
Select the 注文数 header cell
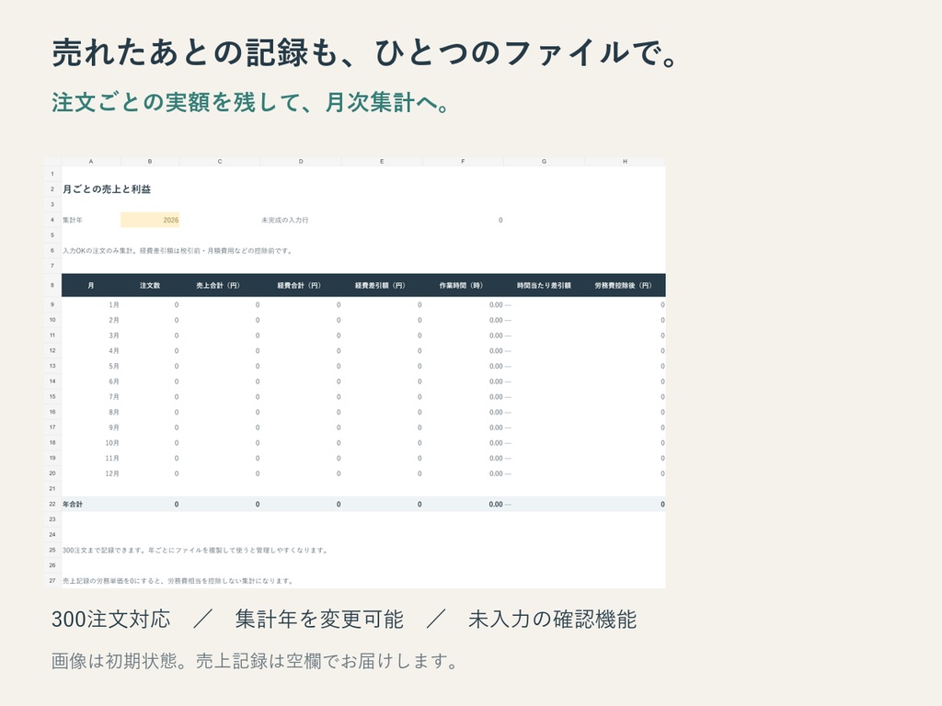[x=150, y=285]
